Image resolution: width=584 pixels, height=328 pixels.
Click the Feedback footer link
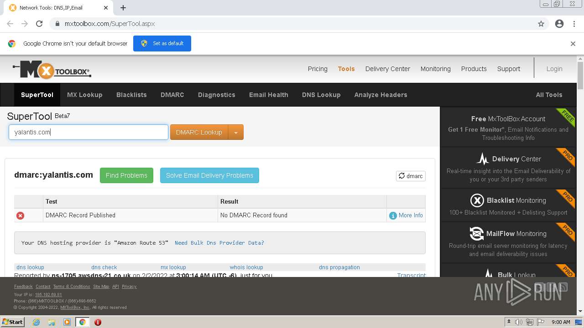coord(23,287)
